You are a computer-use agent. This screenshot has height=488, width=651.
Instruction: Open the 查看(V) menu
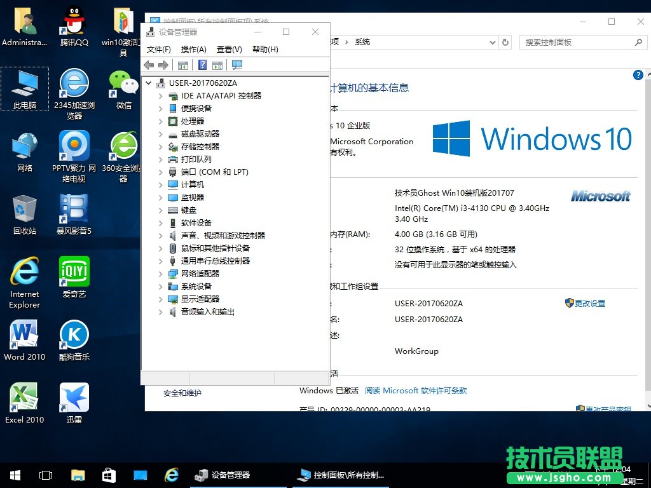229,50
